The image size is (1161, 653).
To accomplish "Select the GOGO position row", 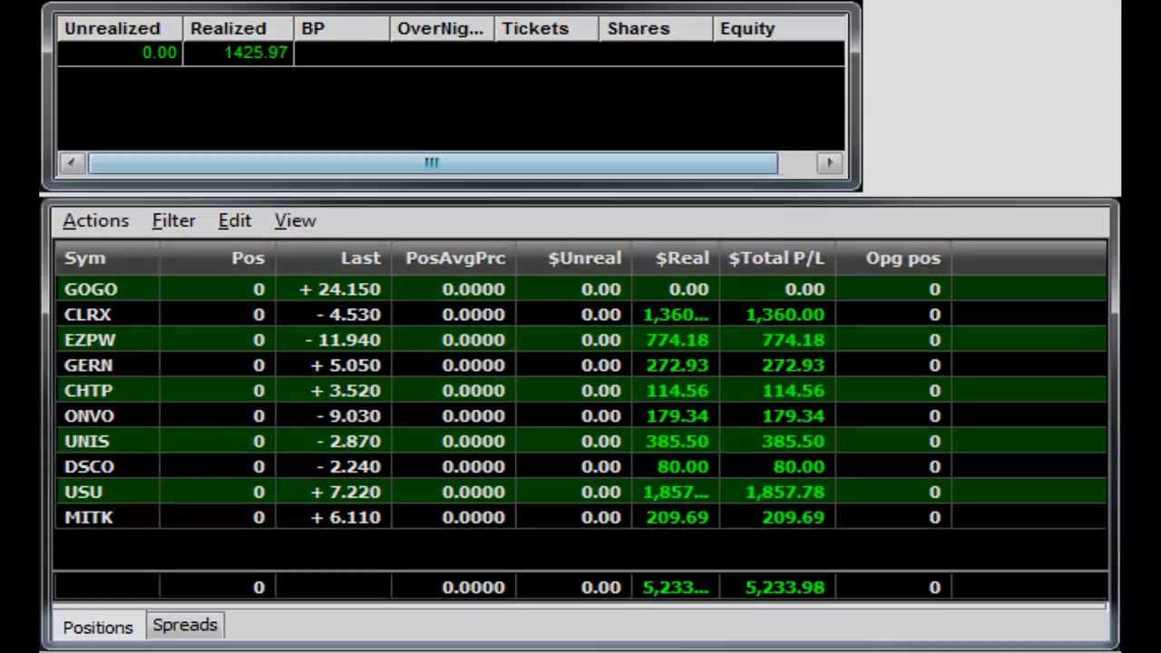I will coord(91,289).
